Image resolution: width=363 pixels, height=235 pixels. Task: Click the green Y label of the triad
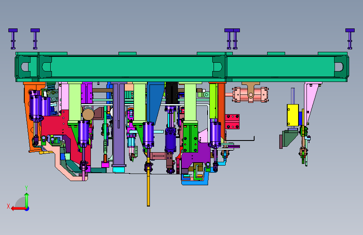26,188
